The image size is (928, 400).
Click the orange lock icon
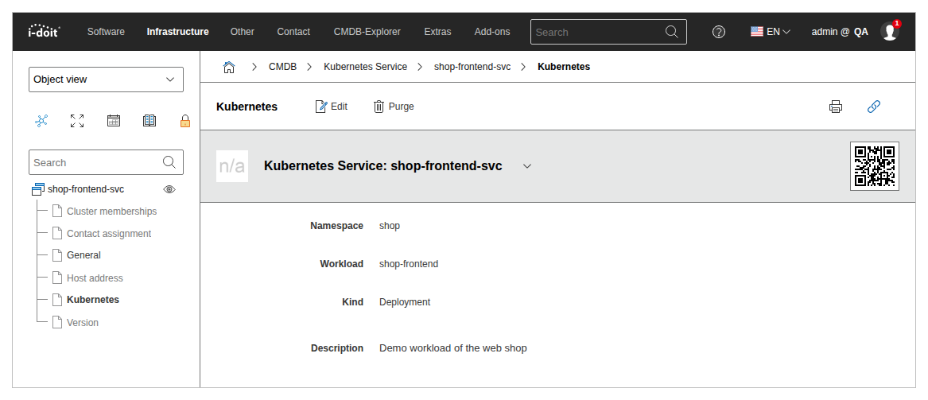pyautogui.click(x=185, y=121)
